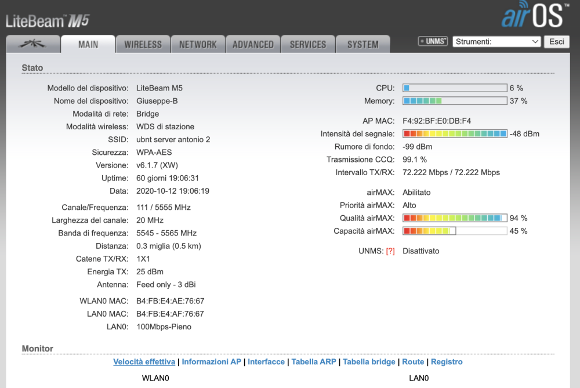Screen dimensions: 580x388
Task: Open the Advanced tab
Action: (253, 44)
